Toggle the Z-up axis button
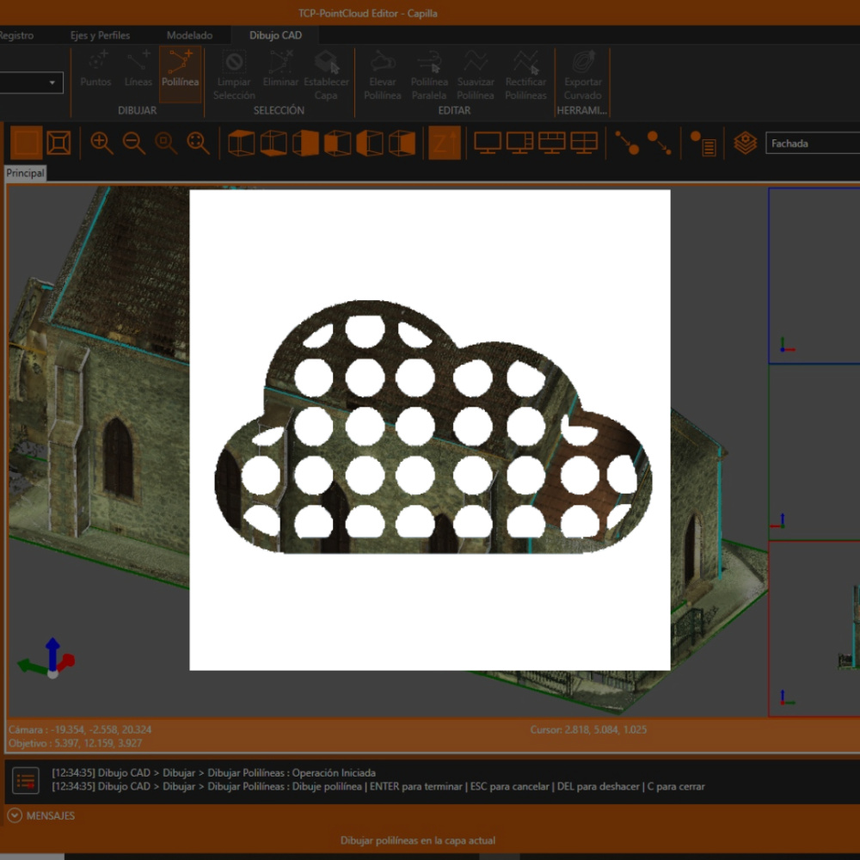The height and width of the screenshot is (860, 860). coord(445,143)
